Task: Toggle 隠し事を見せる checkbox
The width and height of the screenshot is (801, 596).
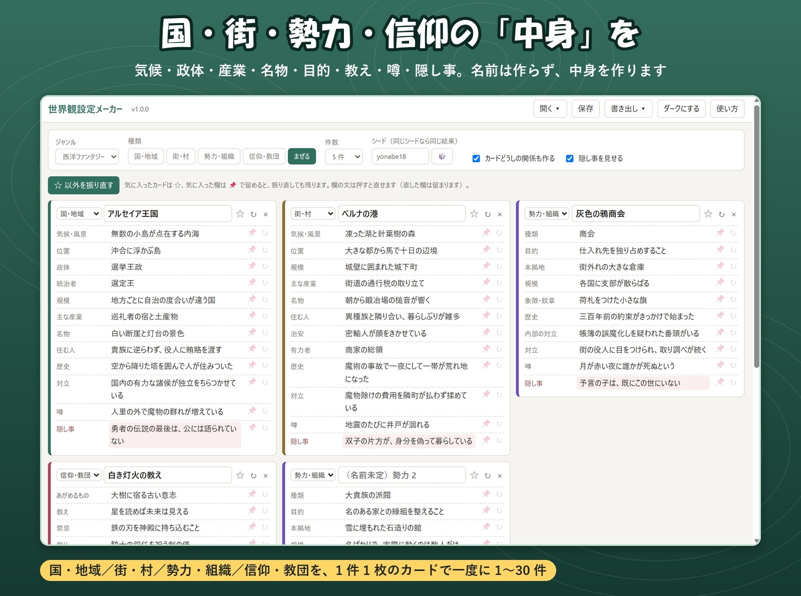Action: [570, 158]
